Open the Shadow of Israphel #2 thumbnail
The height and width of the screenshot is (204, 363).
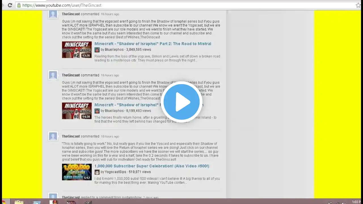coord(77,50)
